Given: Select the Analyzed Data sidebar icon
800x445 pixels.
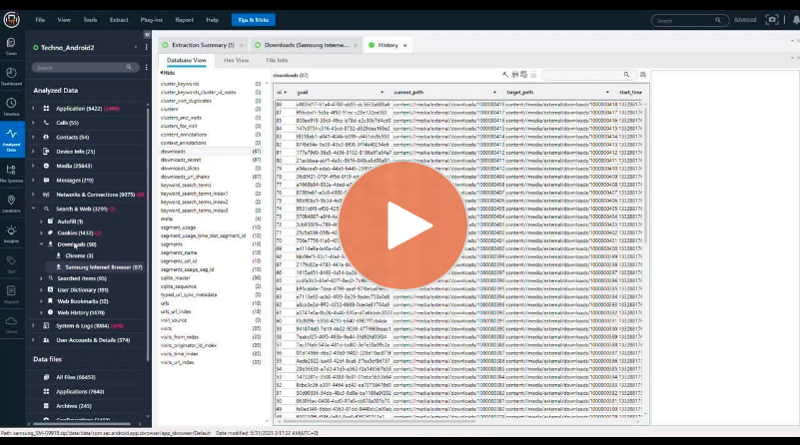Looking at the screenshot, I should [x=11, y=140].
